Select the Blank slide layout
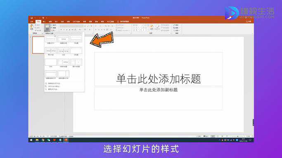The height and width of the screenshot is (158, 282). click(x=51, y=63)
